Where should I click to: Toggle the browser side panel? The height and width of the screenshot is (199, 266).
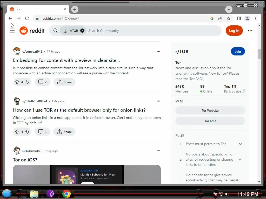click(x=239, y=18)
